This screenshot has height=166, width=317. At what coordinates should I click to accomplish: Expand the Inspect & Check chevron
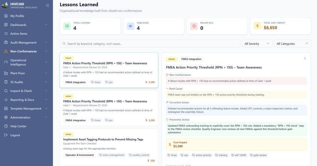tap(46, 91)
